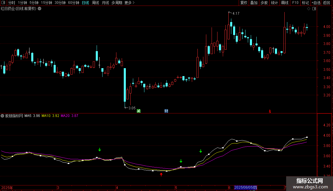Click the 叠加 overlay button

(x=254, y=3)
